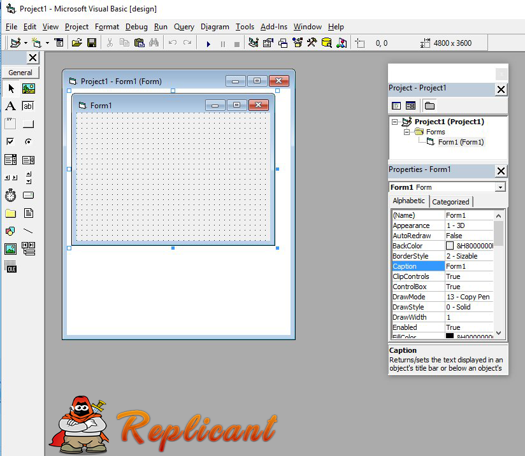525x456 pixels.
Task: Open the Add-Ins menu
Action: (x=274, y=27)
